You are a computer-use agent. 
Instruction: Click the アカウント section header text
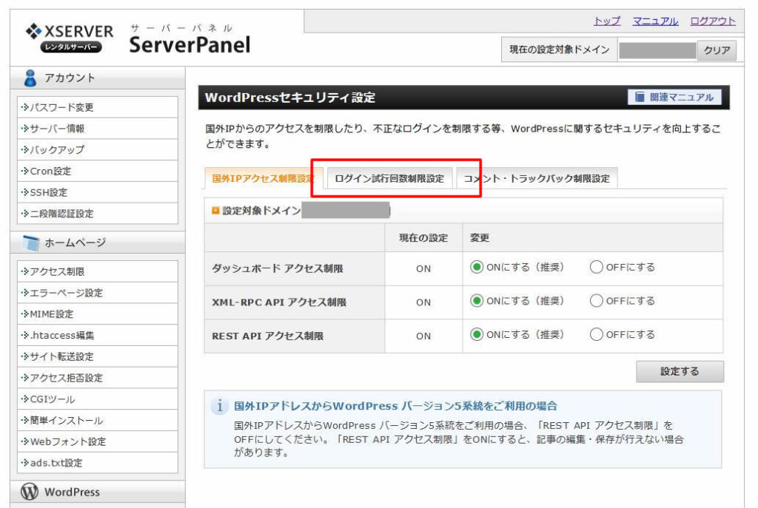click(x=70, y=78)
